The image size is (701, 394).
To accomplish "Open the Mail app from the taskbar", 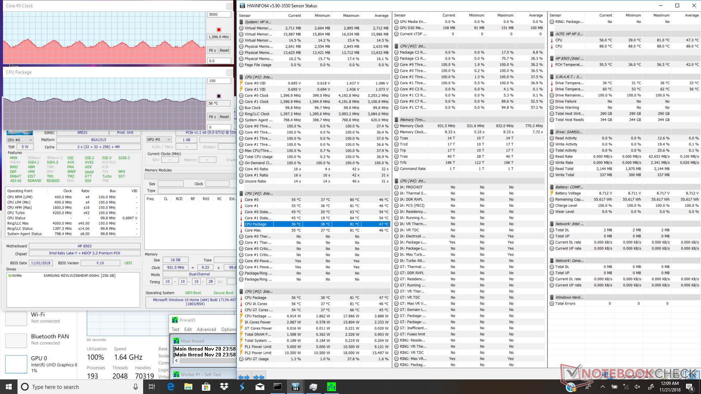I will pyautogui.click(x=260, y=387).
